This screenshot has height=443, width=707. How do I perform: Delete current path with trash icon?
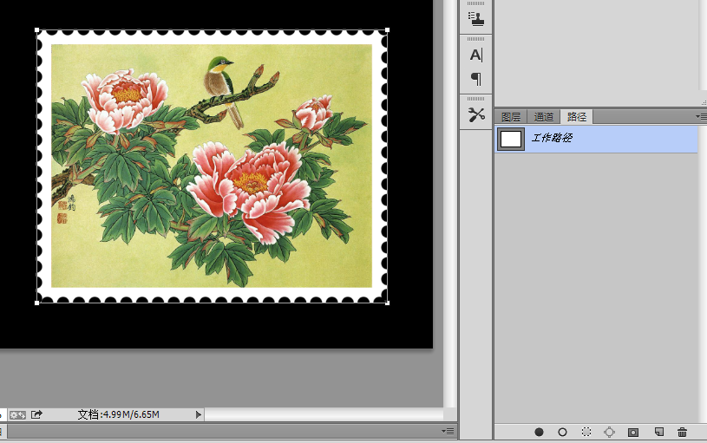(682, 433)
